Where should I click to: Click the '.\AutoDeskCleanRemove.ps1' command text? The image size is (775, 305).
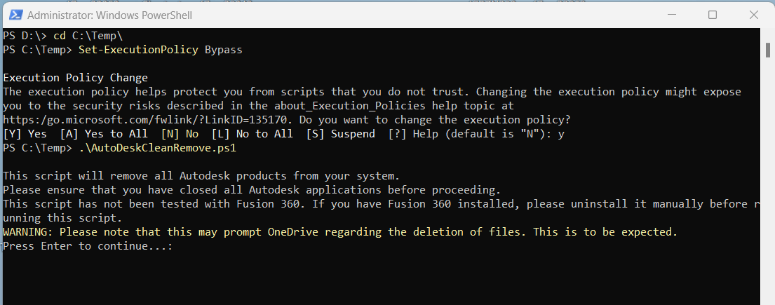[x=158, y=148]
